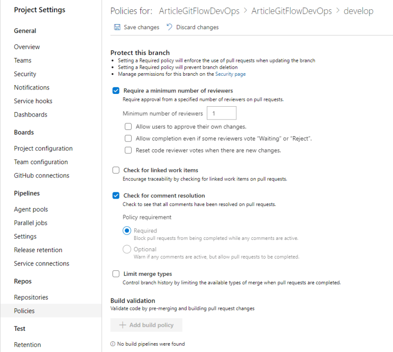Uncheck Require a minimum number of reviewers

point(116,90)
